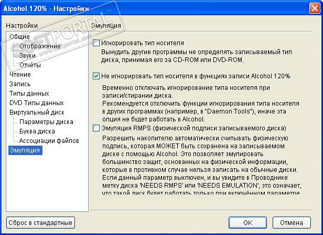Open the Звуки settings page
Image resolution: width=323 pixels, height=235 pixels.
pyautogui.click(x=27, y=56)
